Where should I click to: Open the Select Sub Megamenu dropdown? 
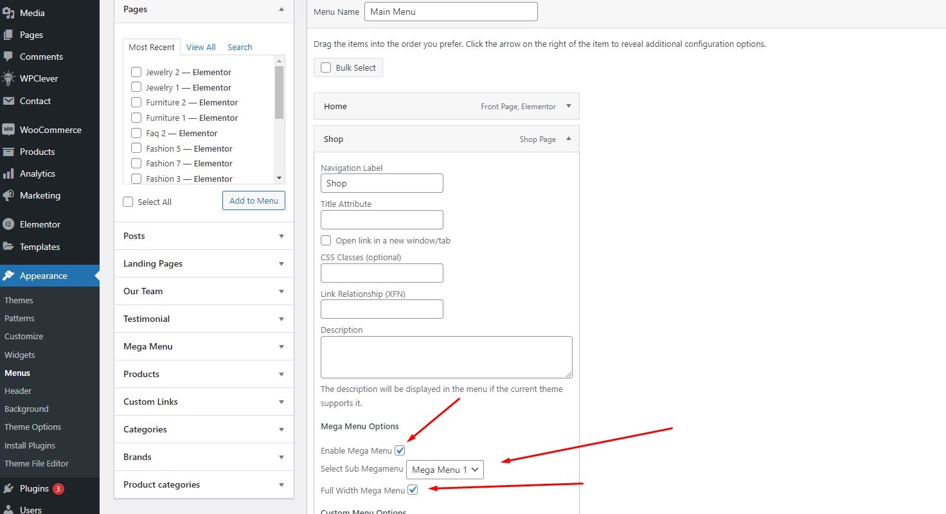445,470
